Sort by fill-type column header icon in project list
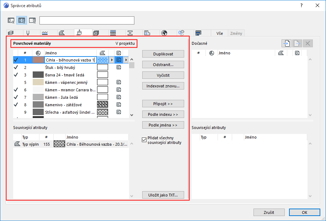The width and height of the screenshot is (326, 221). point(102,53)
